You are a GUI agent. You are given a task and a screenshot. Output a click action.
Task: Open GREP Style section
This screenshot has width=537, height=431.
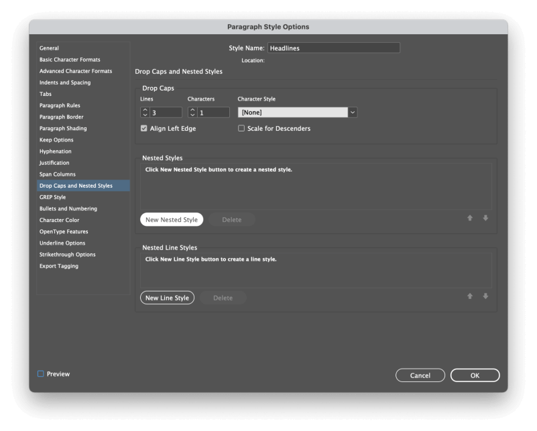coord(83,197)
